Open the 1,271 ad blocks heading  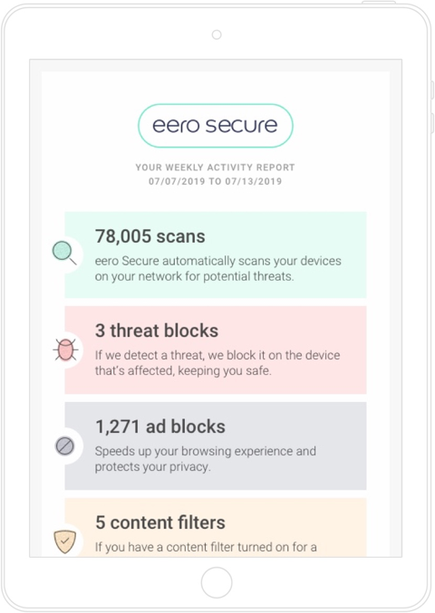(x=160, y=426)
